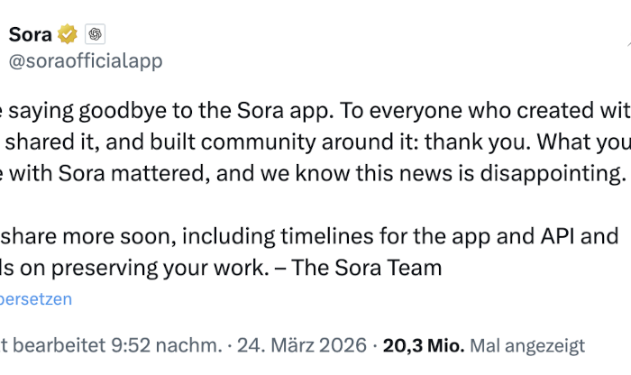This screenshot has width=631, height=375.
Task: View edit history via "bearbeitet" label
Action: [53, 345]
